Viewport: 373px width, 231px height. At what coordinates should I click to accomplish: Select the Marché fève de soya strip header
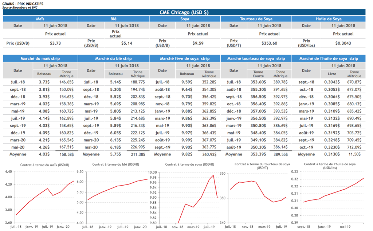[x=185, y=58]
